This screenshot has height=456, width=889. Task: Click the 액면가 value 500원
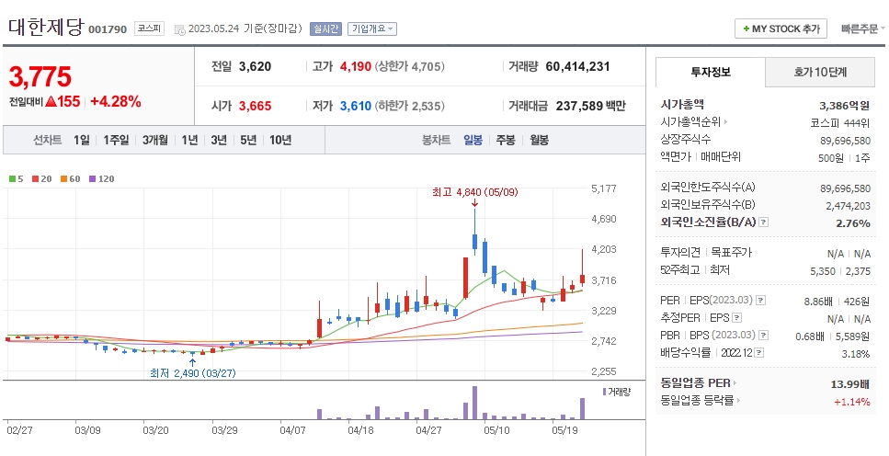[x=832, y=158]
